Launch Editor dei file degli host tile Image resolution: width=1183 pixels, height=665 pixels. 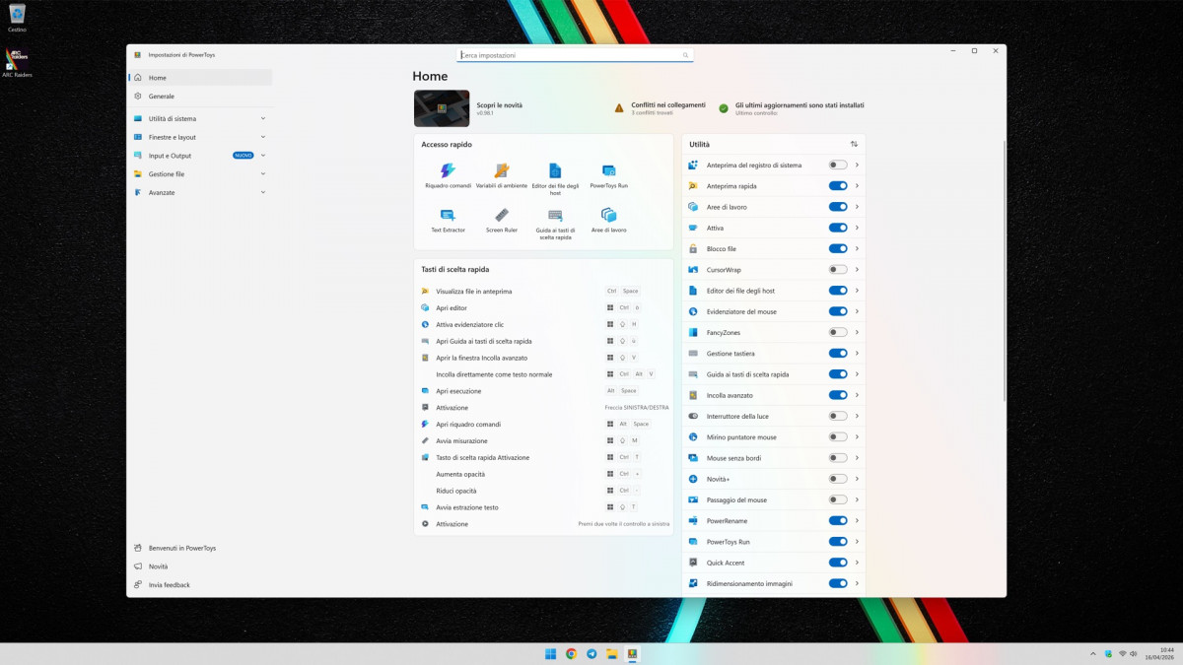tap(555, 170)
